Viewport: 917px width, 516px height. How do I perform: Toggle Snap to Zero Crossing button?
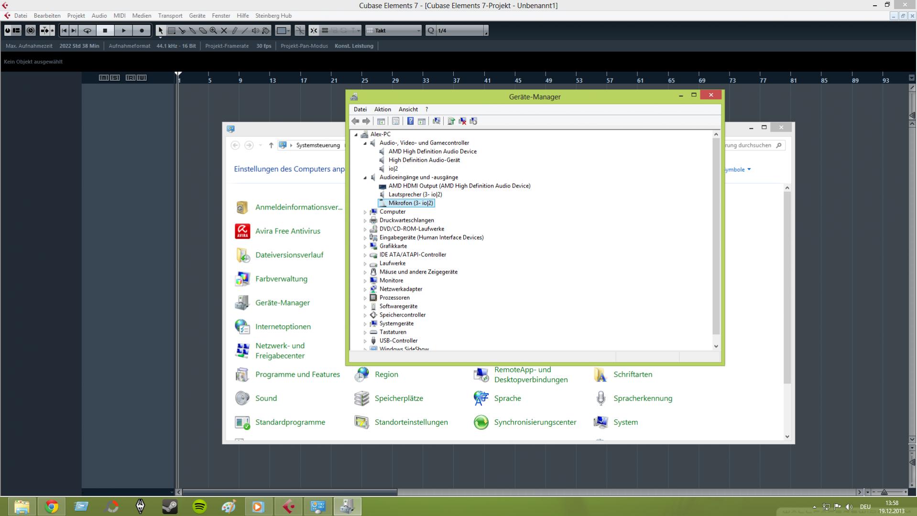(300, 31)
